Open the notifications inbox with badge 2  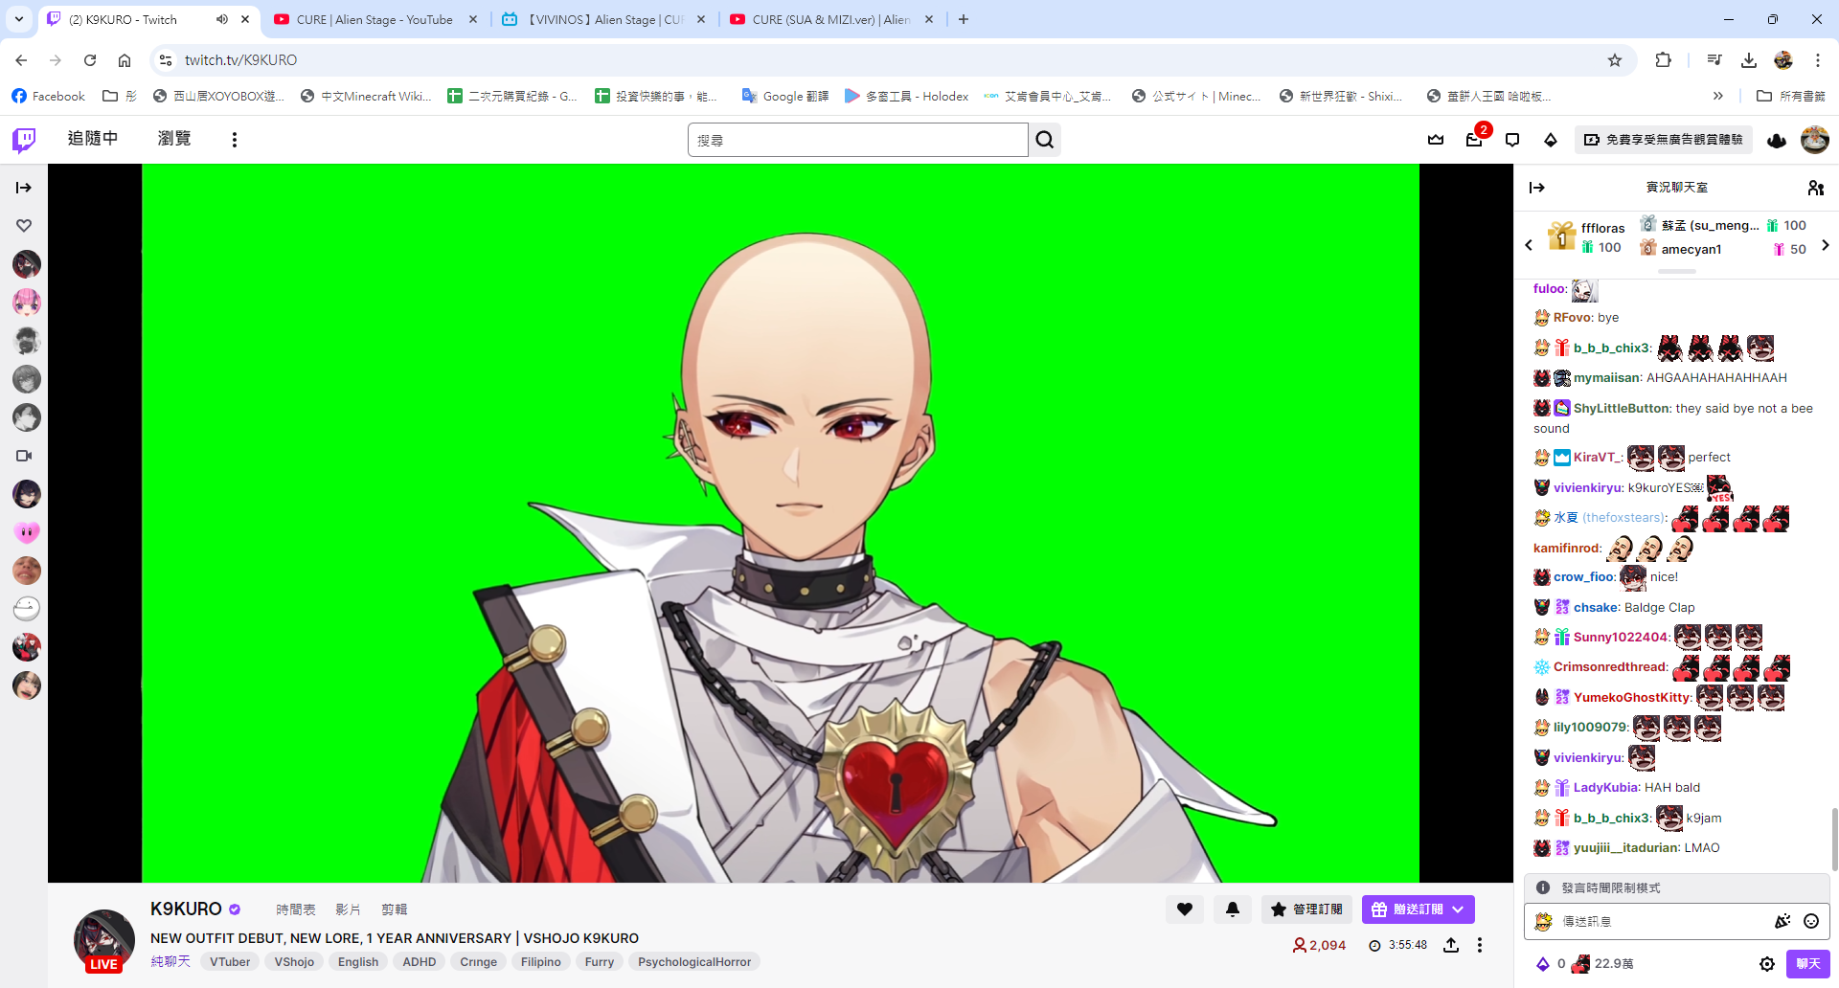tap(1474, 140)
